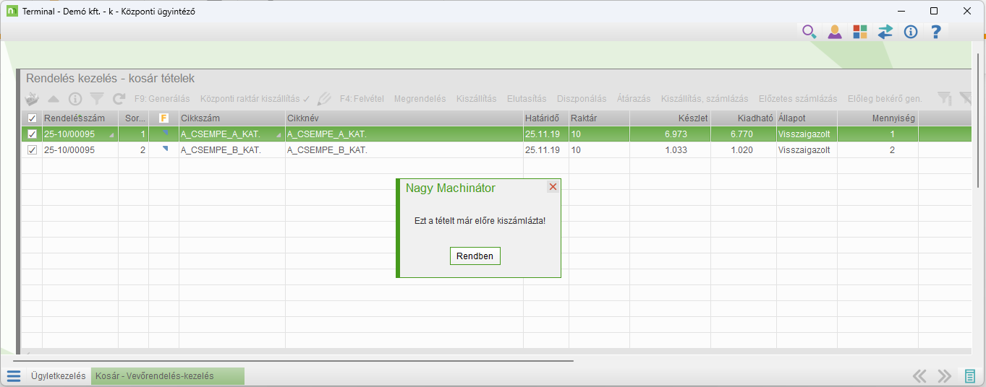Switch to the Ügyletkezelés tab
Image resolution: width=986 pixels, height=387 pixels.
tap(58, 376)
